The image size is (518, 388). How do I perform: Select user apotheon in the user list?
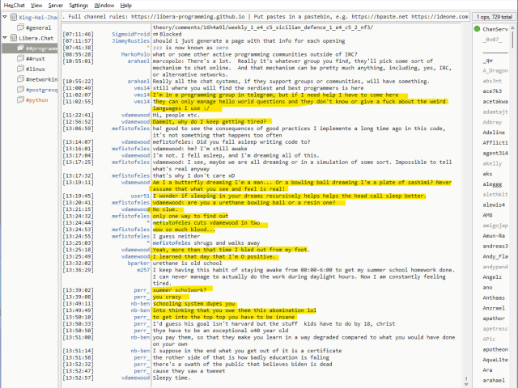pos(495,349)
